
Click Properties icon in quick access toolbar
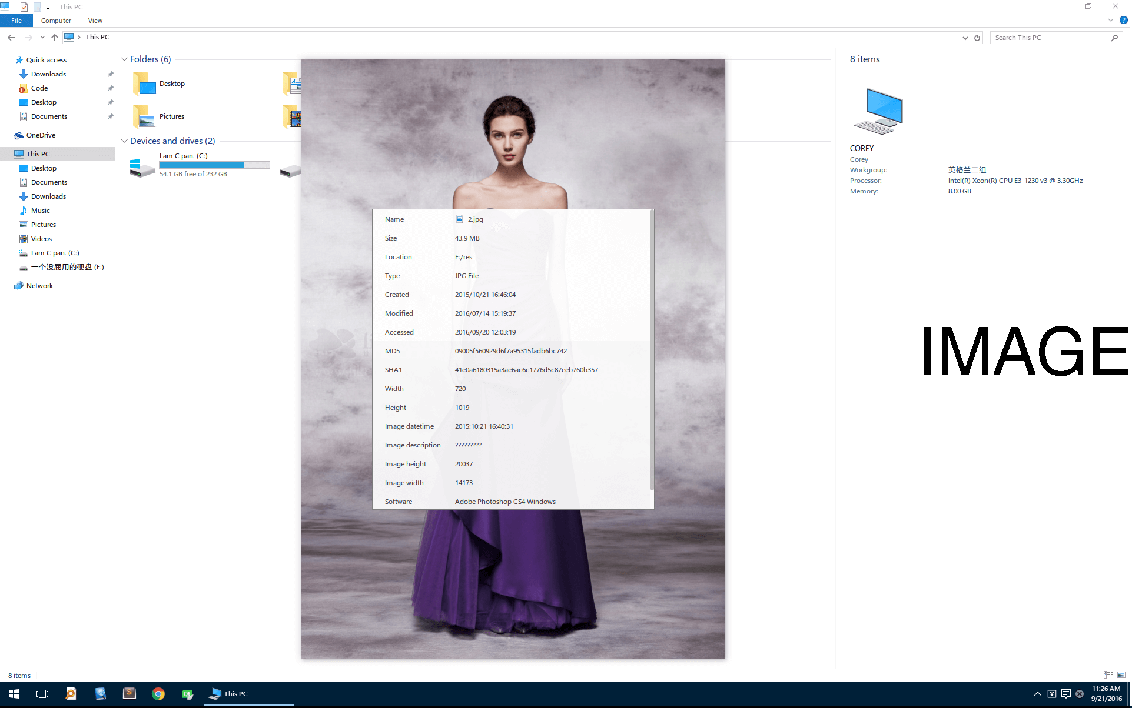pyautogui.click(x=24, y=7)
